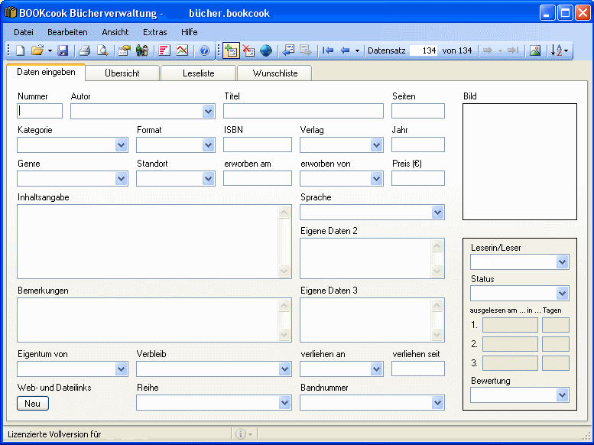The width and height of the screenshot is (594, 445).
Task: Switch to the Wunschliste tab
Action: point(274,73)
